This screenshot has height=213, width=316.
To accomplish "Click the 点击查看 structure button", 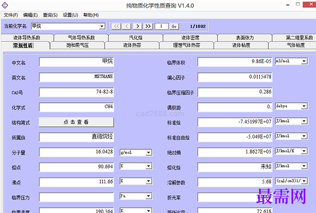I will [x=76, y=122].
